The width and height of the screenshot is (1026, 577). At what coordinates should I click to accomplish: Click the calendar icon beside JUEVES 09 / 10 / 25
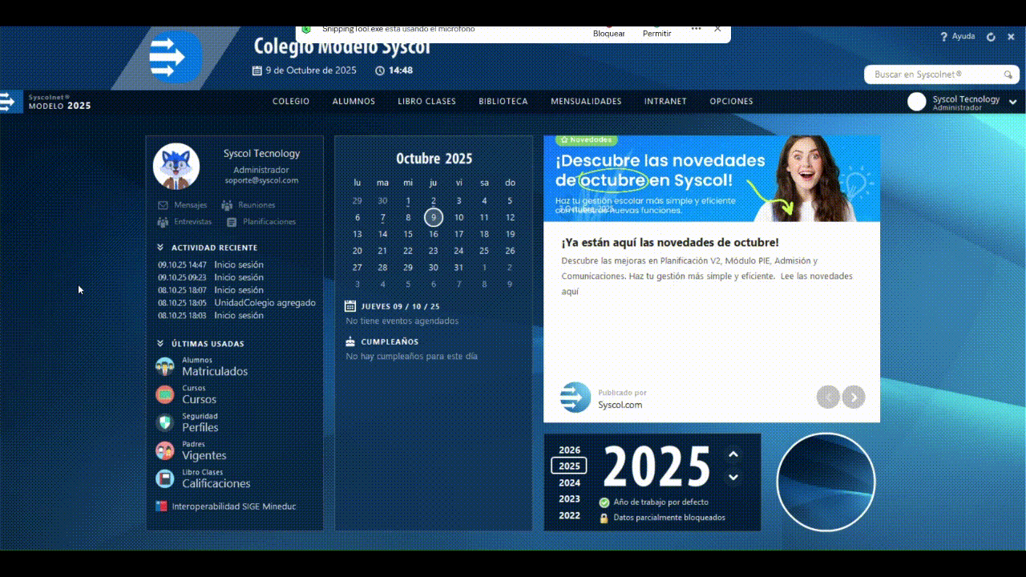[x=350, y=306]
